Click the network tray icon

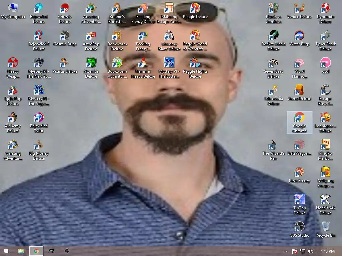(303, 251)
